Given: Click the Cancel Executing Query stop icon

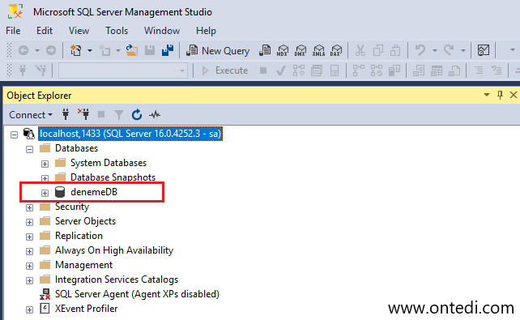Looking at the screenshot, I should [x=263, y=70].
